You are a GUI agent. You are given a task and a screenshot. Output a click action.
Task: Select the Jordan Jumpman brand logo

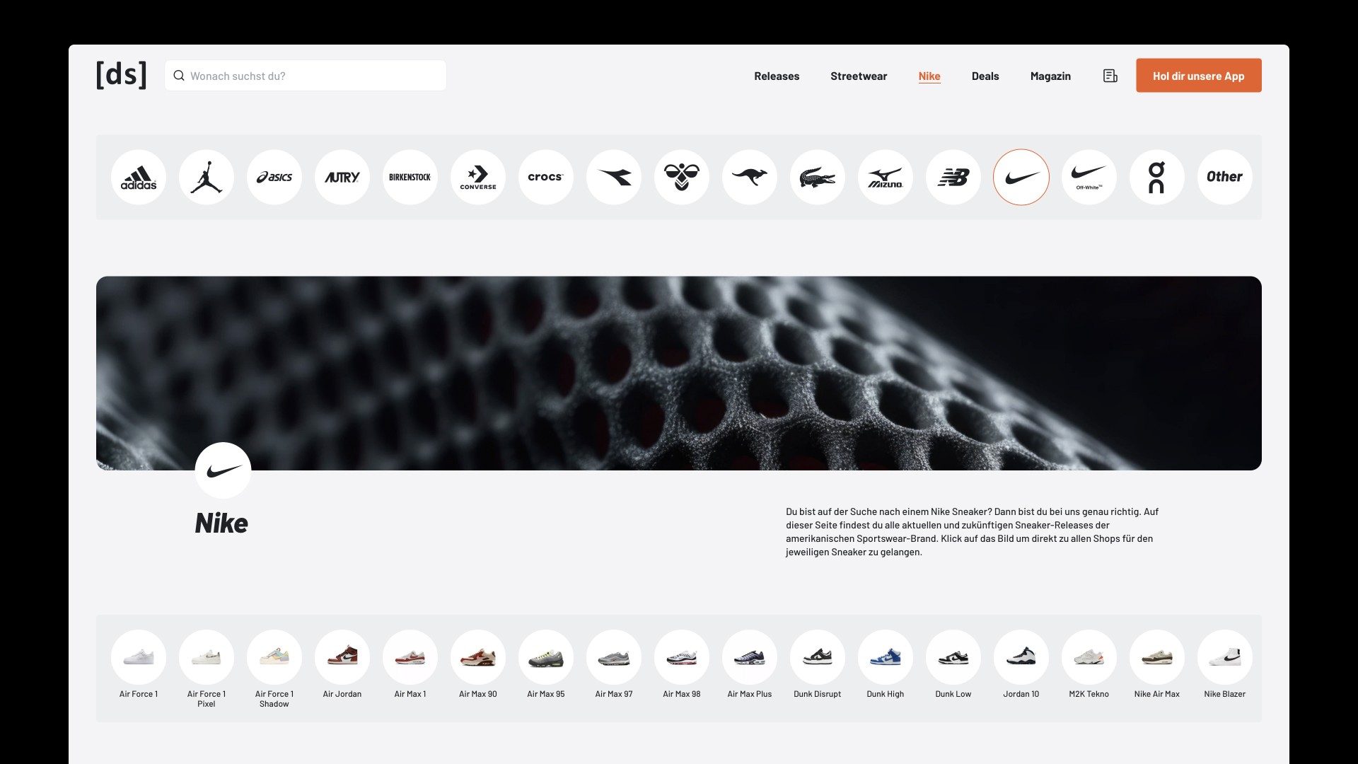(x=207, y=177)
